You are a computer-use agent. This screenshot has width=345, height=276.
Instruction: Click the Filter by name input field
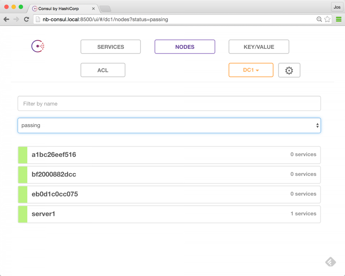(x=169, y=103)
